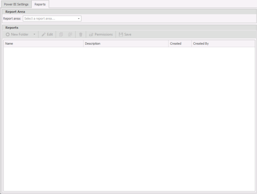
Task: Click the Report Area section header
Action: [x=15, y=12]
